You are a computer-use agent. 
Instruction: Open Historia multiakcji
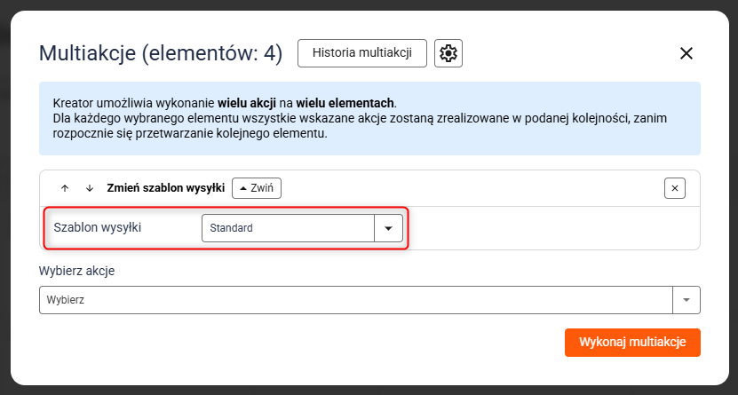click(x=361, y=53)
